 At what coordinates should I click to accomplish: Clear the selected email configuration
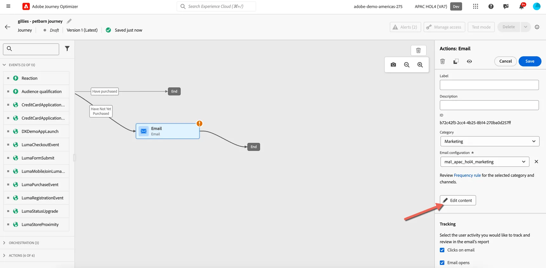tap(536, 162)
